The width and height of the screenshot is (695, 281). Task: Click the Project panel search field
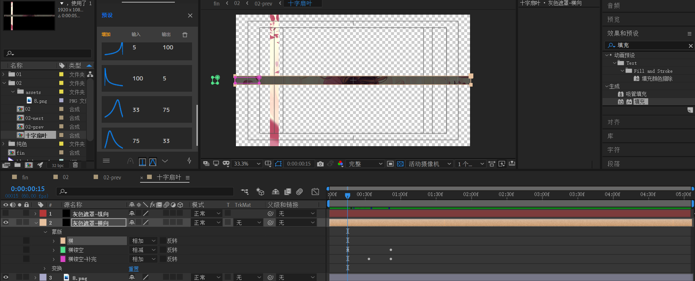click(x=48, y=53)
